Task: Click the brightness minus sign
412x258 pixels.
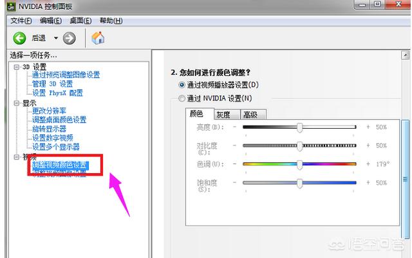Action: pos(234,127)
